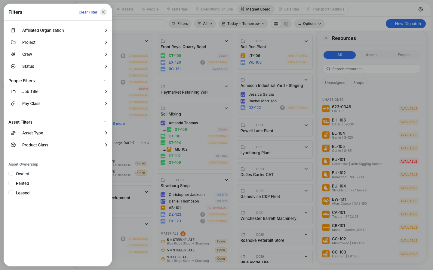Select the All toggle in Resources
The height and width of the screenshot is (270, 433).
[x=339, y=55]
